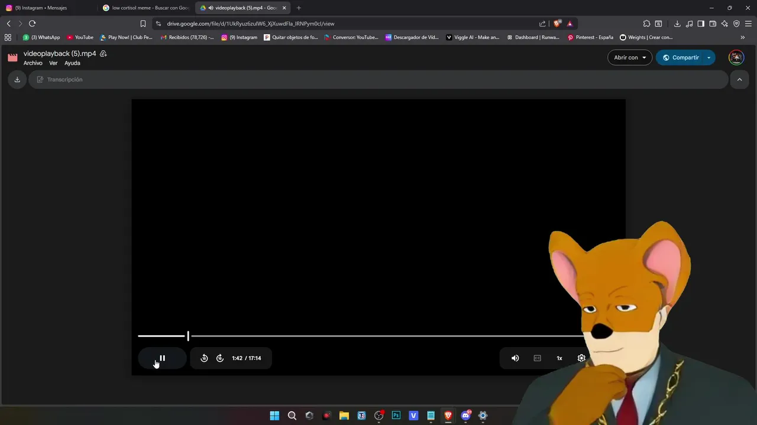Toggle closed captions in the player
757x425 pixels.
(x=538, y=358)
